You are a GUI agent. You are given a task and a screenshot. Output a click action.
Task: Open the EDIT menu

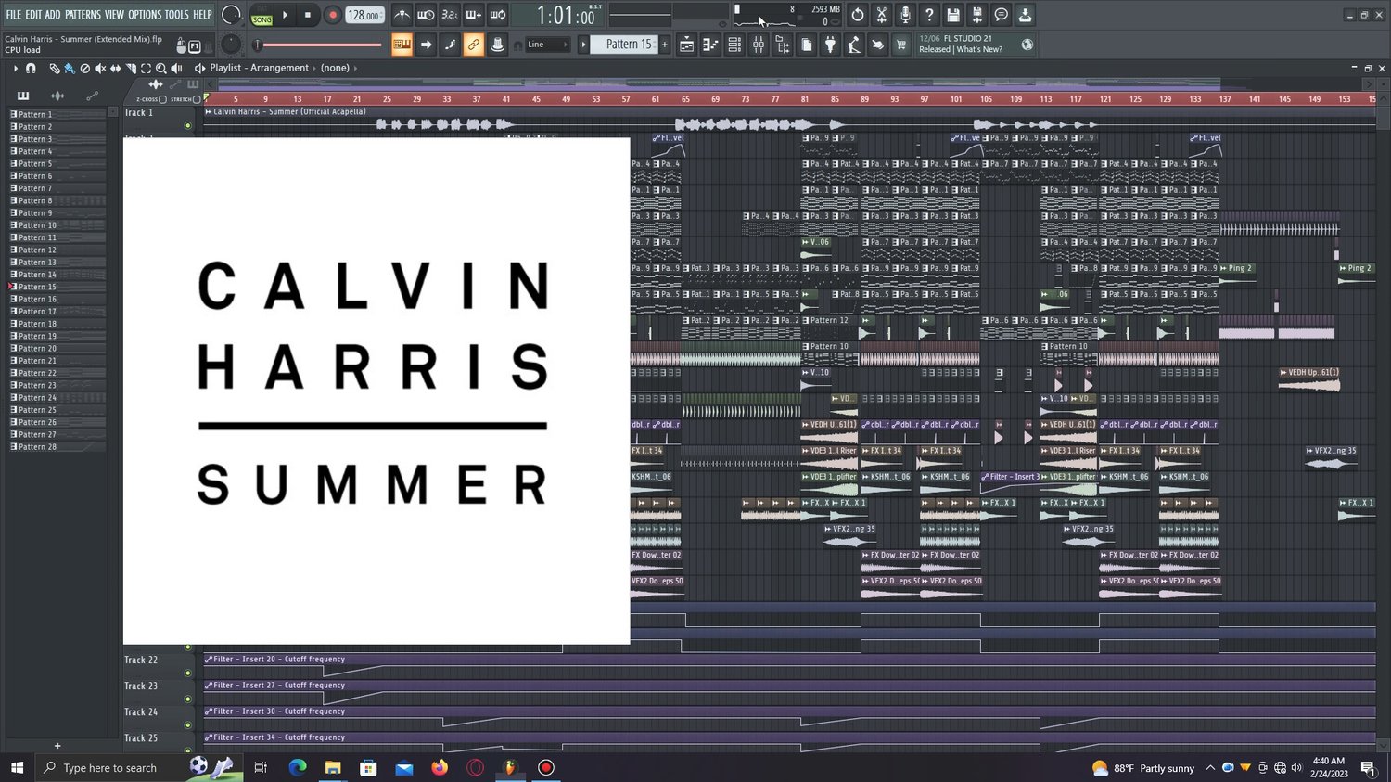(33, 15)
